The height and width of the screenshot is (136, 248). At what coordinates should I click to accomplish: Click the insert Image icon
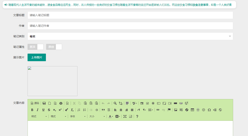(175, 110)
